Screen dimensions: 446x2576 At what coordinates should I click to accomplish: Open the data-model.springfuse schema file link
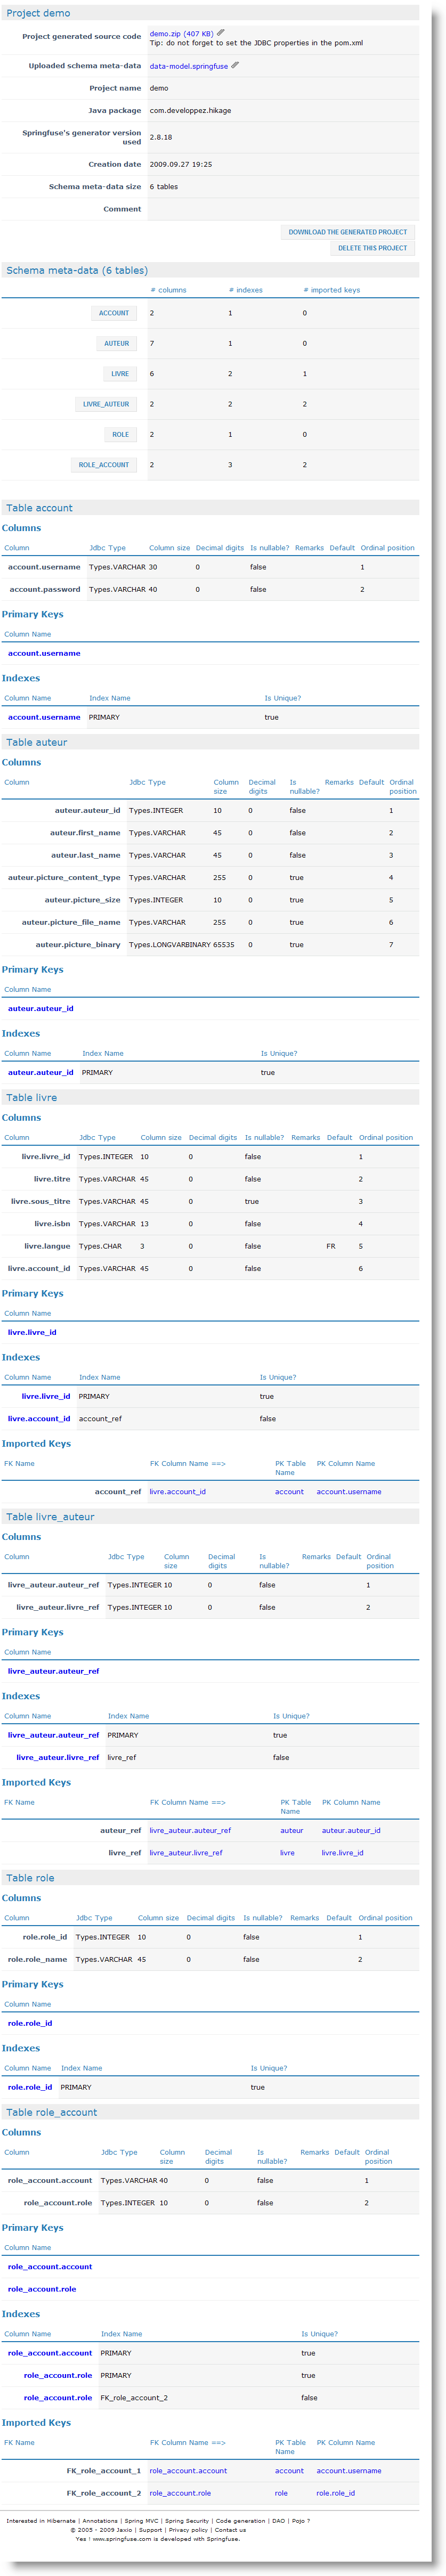point(188,67)
